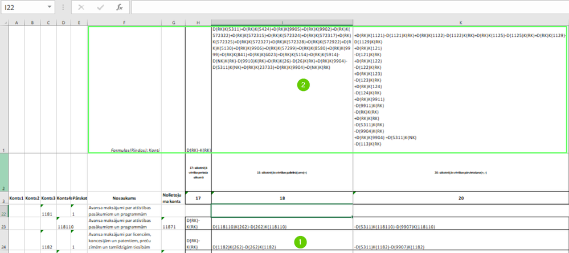Click the cell with value 1182 in column C
Viewport: 569px width, 253px height.
tap(48, 240)
